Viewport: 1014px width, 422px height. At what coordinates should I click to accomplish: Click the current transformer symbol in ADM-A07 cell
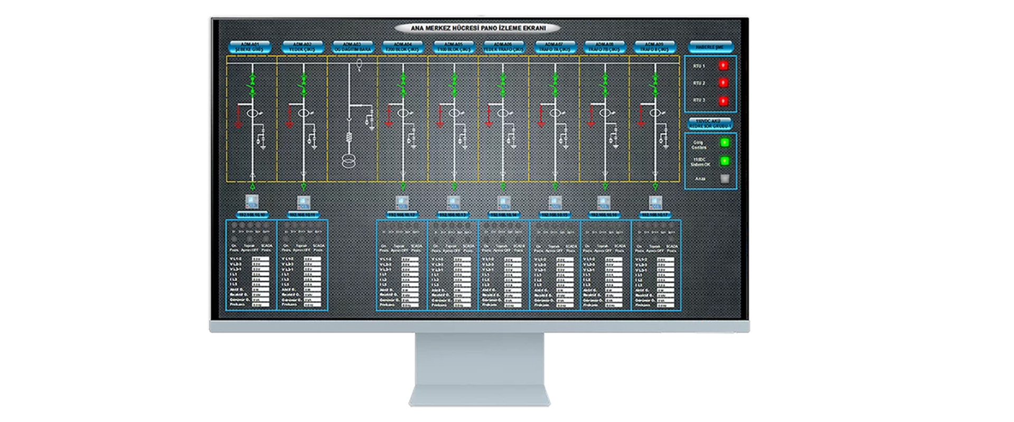point(555,113)
